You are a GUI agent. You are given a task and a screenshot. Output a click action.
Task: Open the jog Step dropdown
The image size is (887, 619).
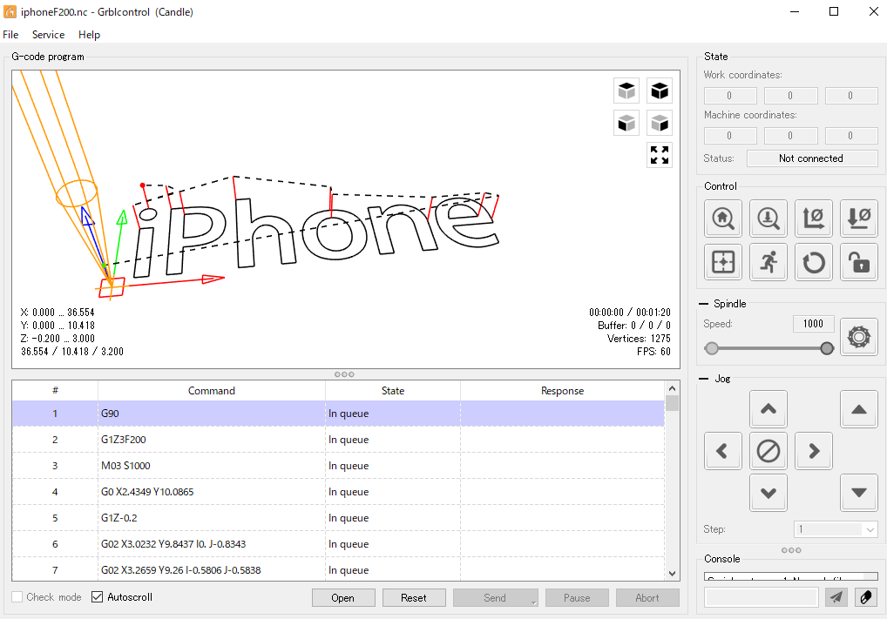coord(836,529)
